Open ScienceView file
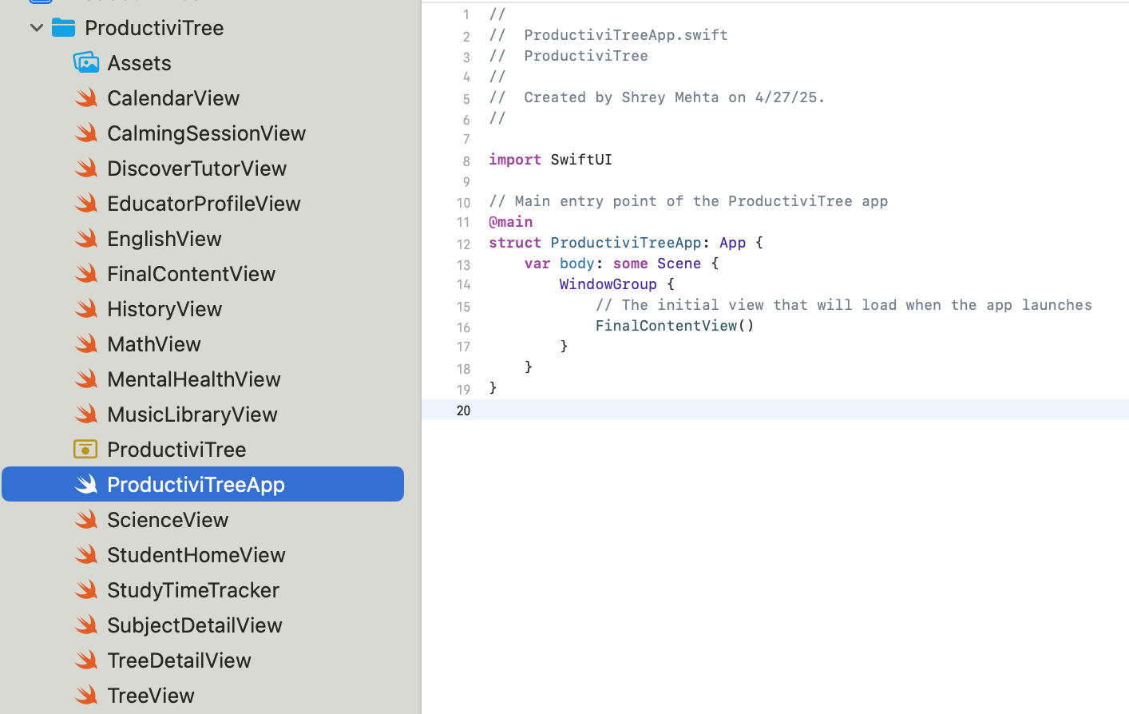Viewport: 1129px width, 714px height. [x=168, y=519]
